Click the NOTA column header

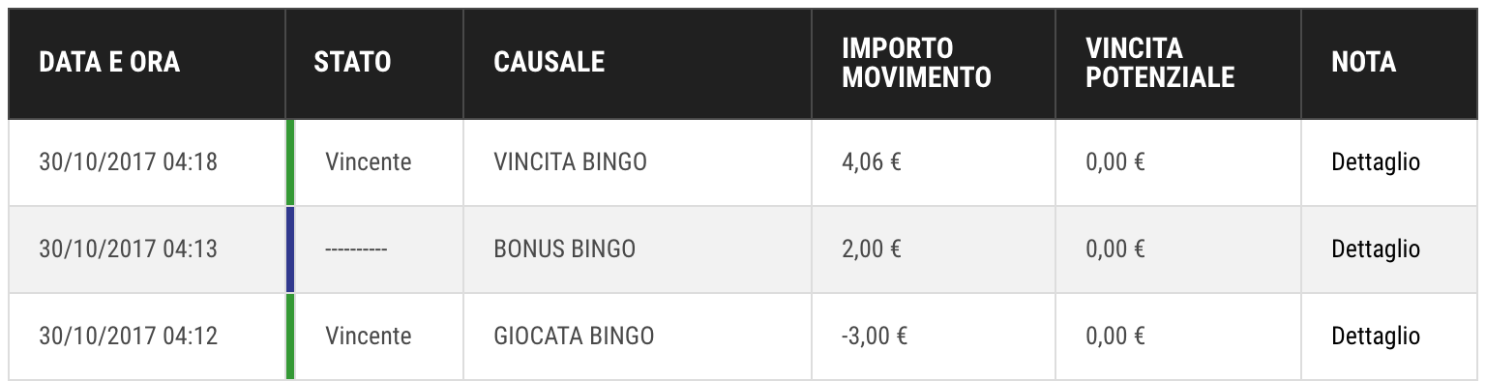(1363, 63)
